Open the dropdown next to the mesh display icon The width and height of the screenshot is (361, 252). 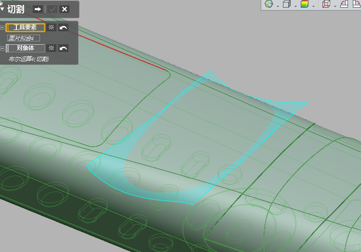278,6
